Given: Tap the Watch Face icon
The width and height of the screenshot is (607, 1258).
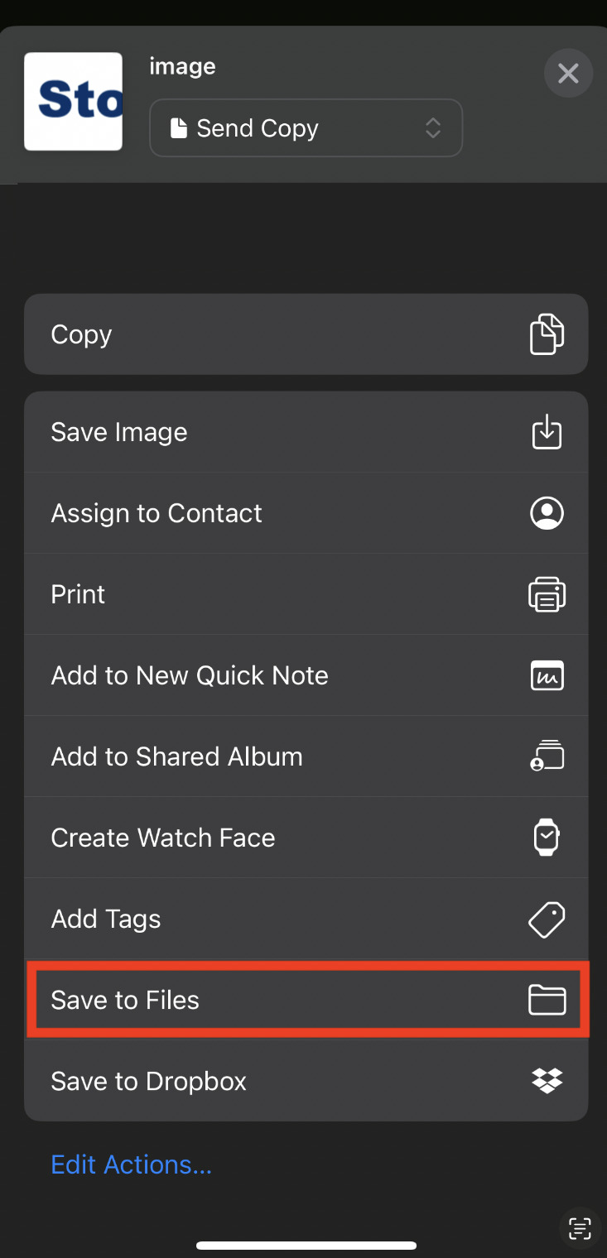Looking at the screenshot, I should tap(547, 837).
